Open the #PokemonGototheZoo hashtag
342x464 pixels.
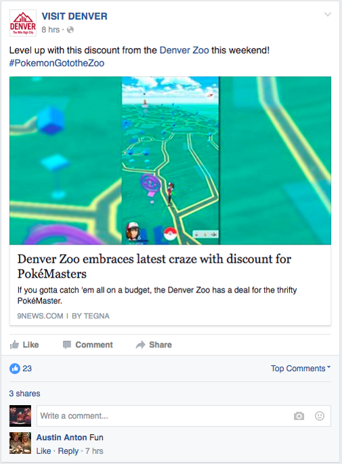tap(57, 63)
